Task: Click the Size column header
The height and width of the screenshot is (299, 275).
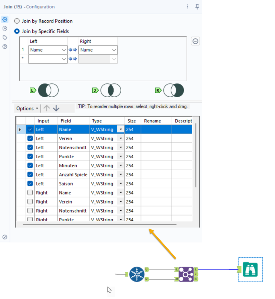Action: (133, 121)
